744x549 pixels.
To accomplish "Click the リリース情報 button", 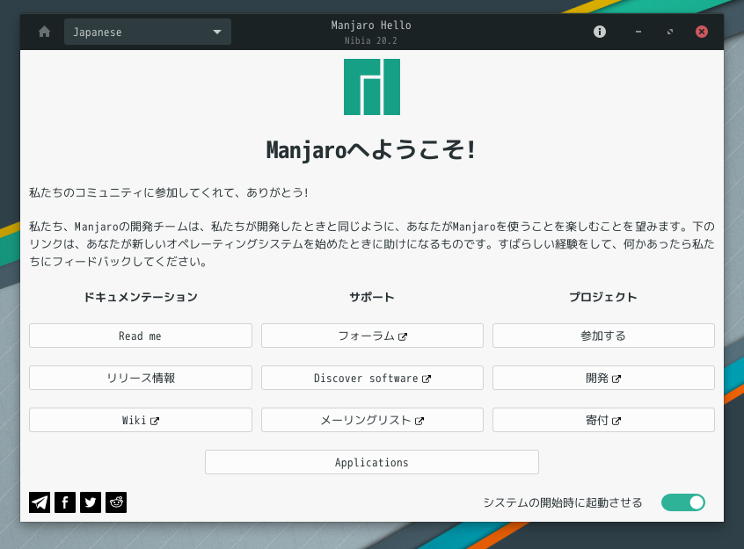I will tap(141, 378).
